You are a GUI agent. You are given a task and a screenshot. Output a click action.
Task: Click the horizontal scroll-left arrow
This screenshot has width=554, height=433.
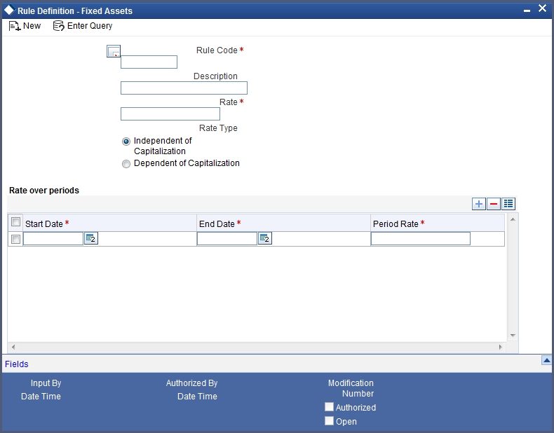pos(13,347)
